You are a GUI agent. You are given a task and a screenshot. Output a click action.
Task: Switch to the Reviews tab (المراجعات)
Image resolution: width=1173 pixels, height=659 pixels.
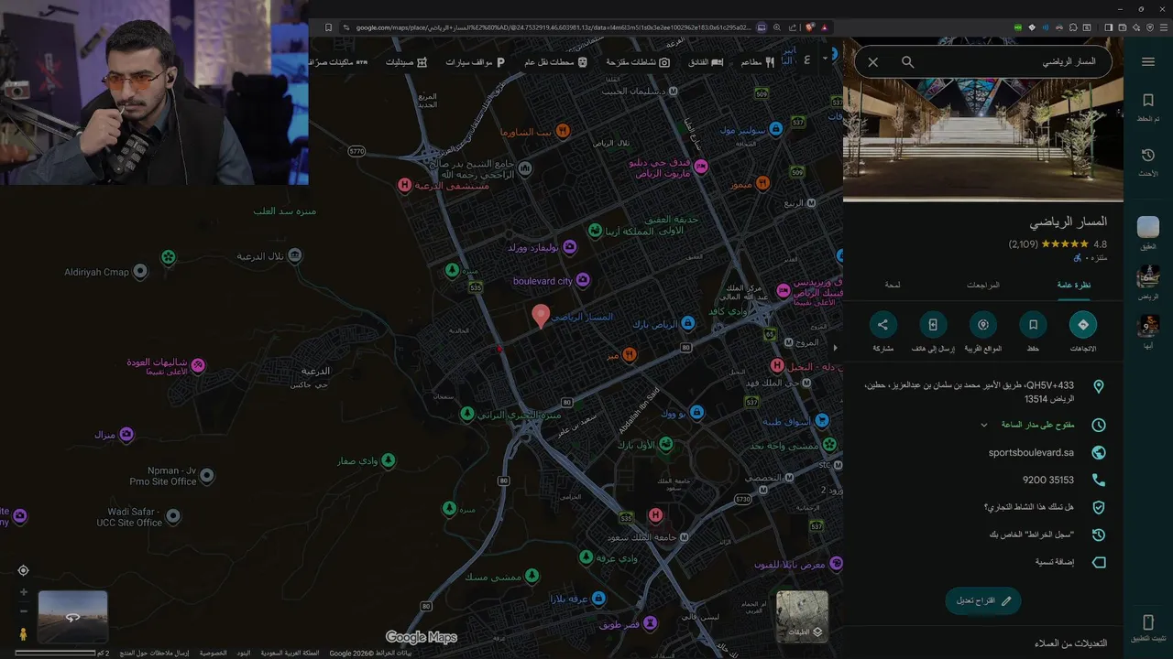click(x=982, y=285)
